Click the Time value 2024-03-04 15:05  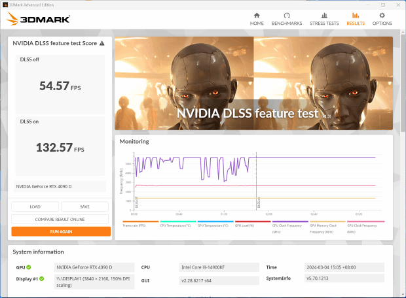tap(344, 267)
